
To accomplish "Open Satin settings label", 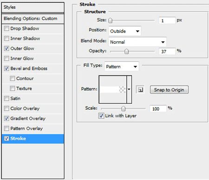I will coord(15,99).
